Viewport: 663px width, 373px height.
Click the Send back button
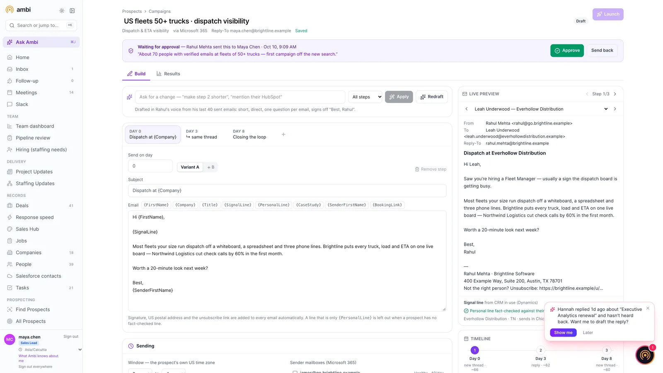pos(602,51)
